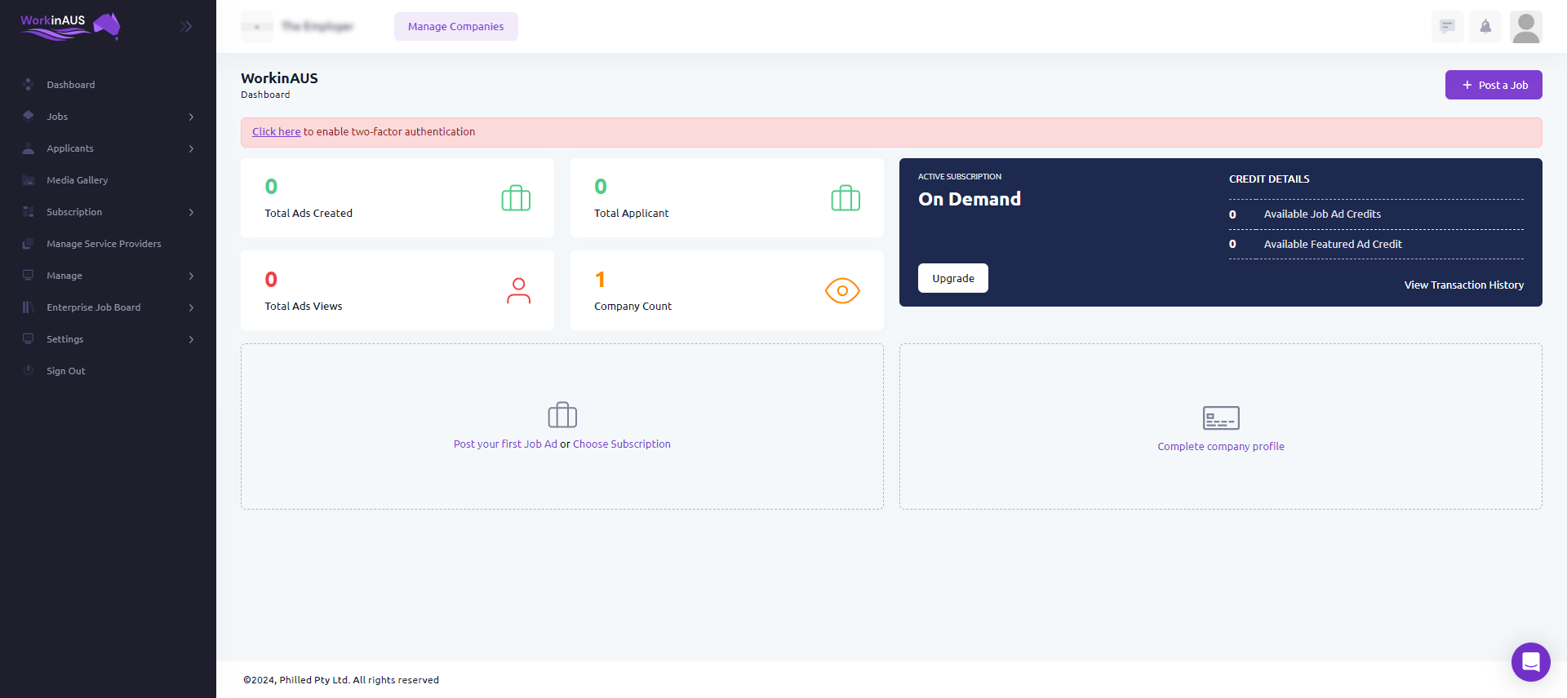The image size is (1567, 698).
Task: Click person icon on Total Ads Views card
Action: point(518,291)
